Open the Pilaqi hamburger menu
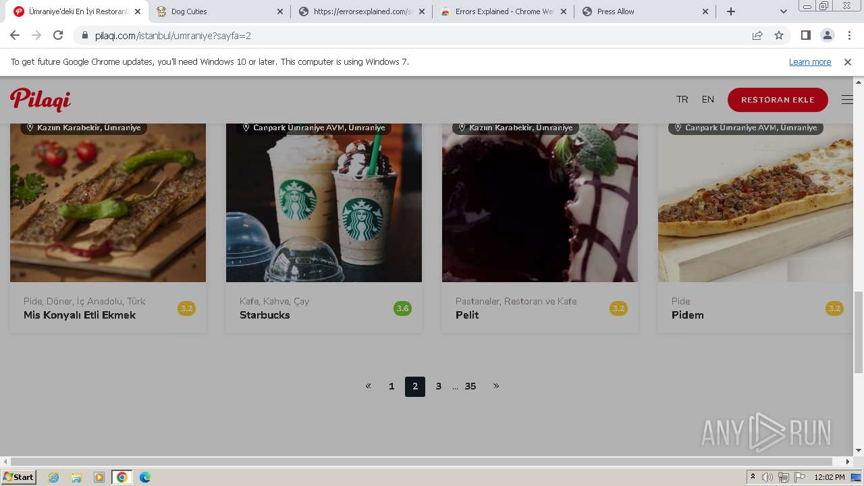Image resolution: width=864 pixels, height=486 pixels. (x=847, y=99)
